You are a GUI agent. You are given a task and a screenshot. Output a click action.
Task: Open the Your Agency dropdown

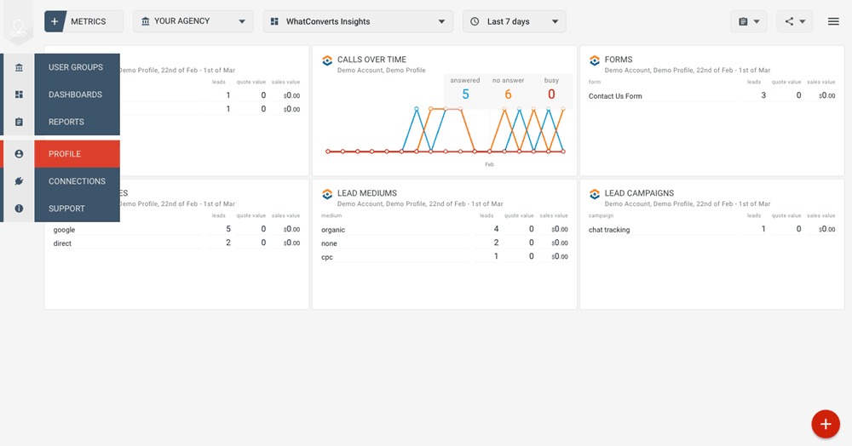tap(193, 21)
